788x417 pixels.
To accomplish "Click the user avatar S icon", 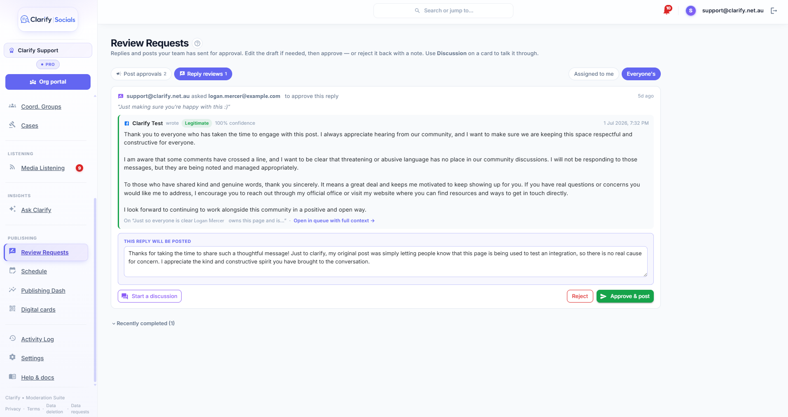I will [x=691, y=11].
